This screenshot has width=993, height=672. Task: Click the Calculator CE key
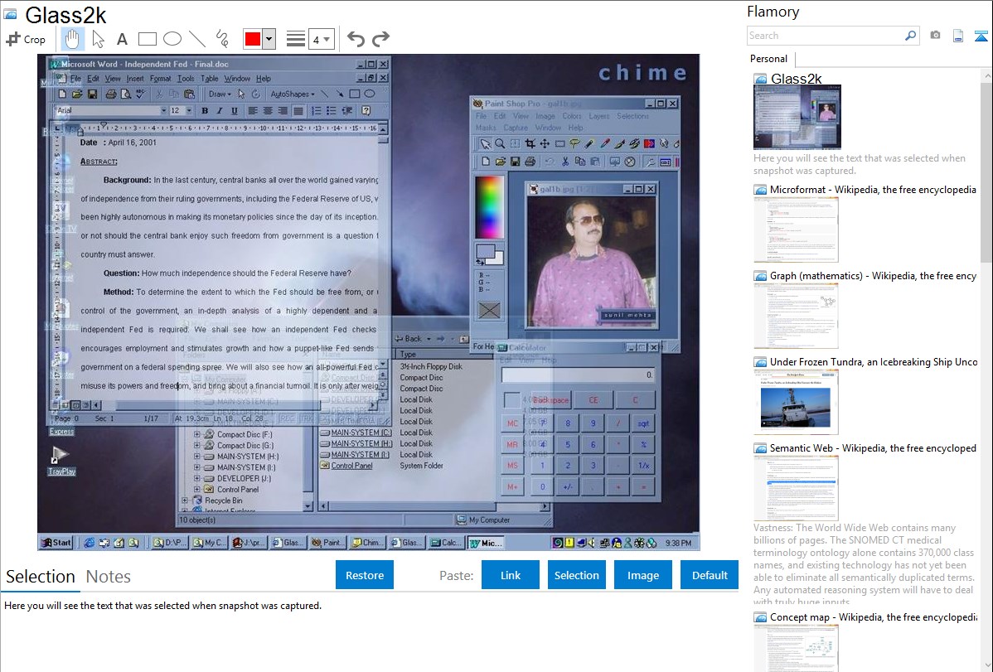[593, 400]
